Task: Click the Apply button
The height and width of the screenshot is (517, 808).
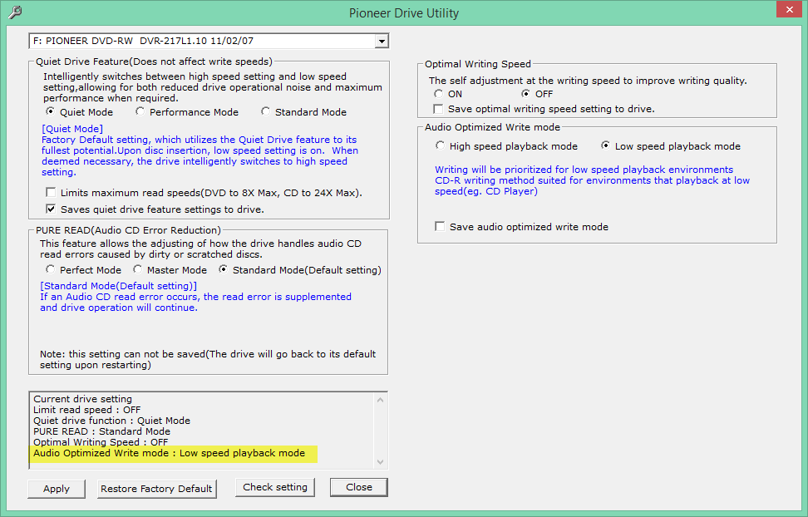Action: pyautogui.click(x=57, y=489)
